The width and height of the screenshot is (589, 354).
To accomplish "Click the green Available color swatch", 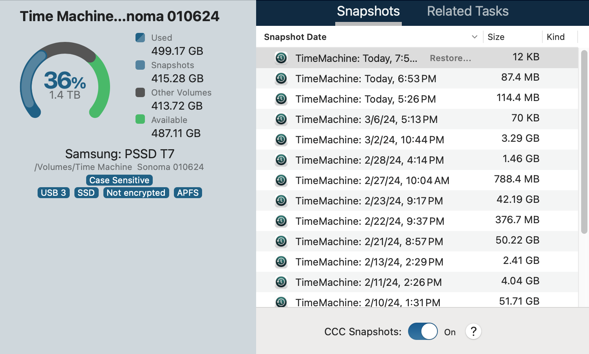I will pos(140,119).
